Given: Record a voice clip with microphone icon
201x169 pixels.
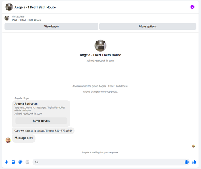Looking at the screenshot, I should point(6,162).
